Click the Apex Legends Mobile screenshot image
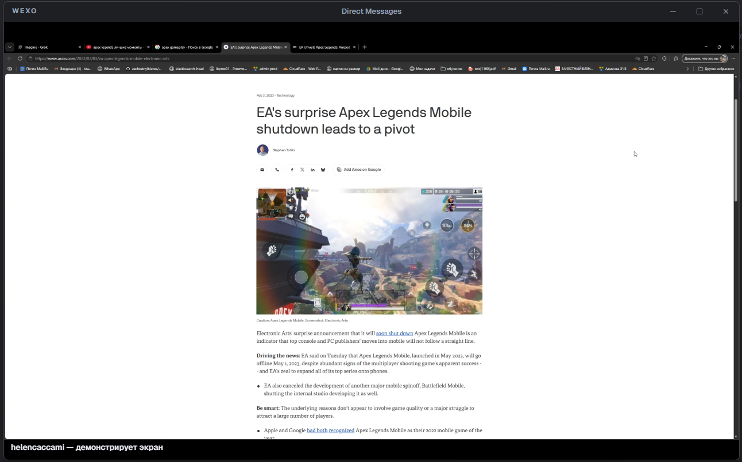Image resolution: width=742 pixels, height=462 pixels. (x=369, y=250)
